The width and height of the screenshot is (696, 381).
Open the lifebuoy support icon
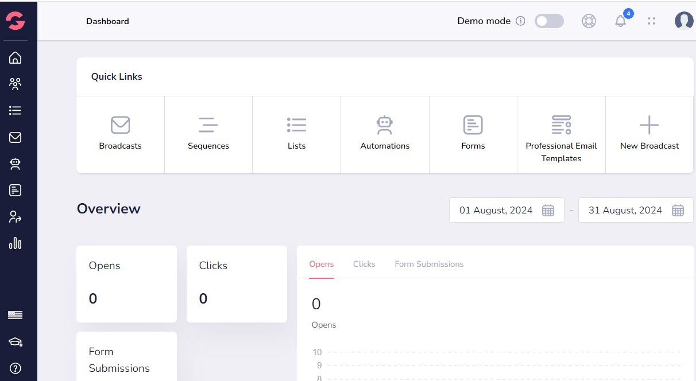pos(589,21)
